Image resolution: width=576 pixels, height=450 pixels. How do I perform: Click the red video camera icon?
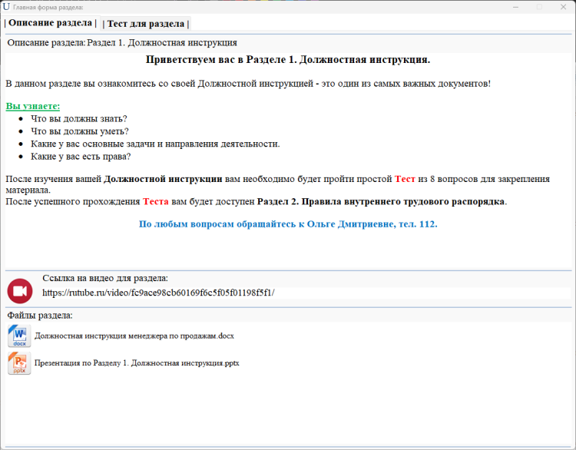pyautogui.click(x=20, y=291)
